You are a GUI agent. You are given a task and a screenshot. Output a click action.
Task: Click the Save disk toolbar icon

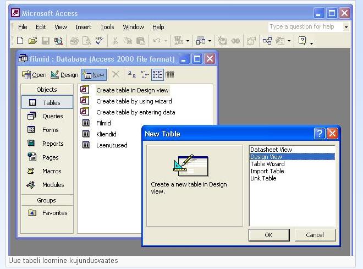click(46, 41)
